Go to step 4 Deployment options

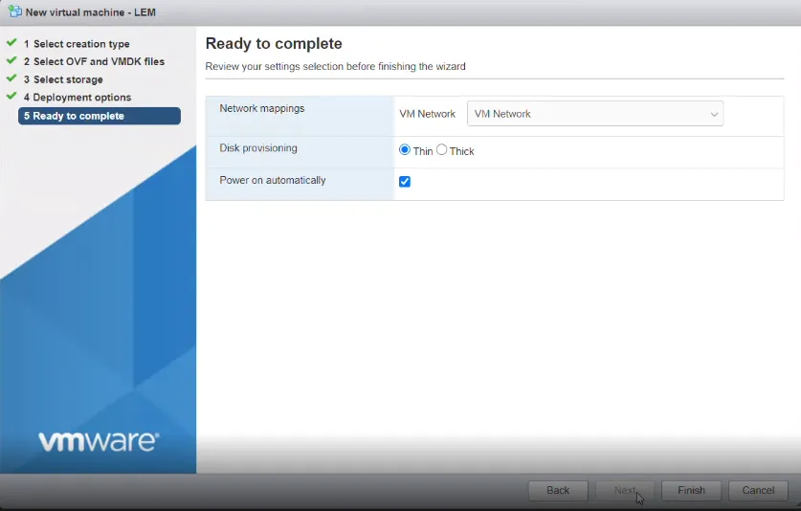coord(78,97)
